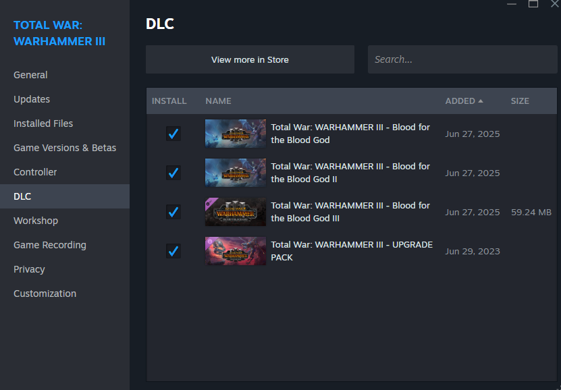Viewport: 561px width, 390px height.
Task: Open Installed Files section
Action: pos(65,123)
